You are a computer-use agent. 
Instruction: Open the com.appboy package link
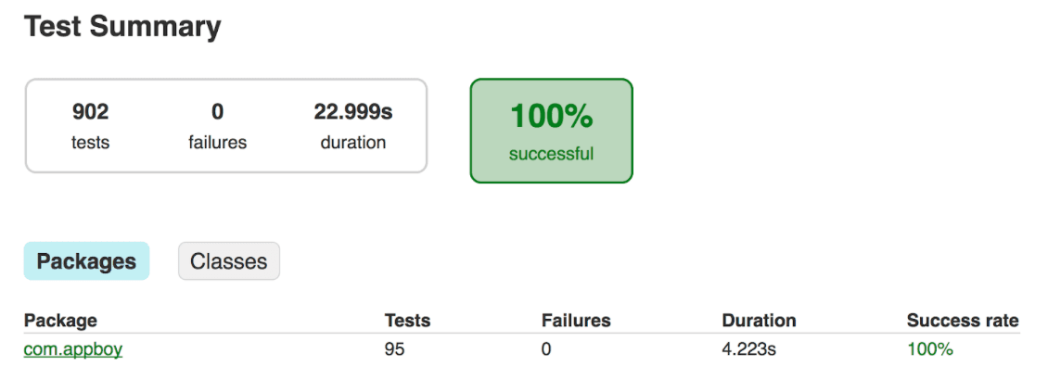click(x=73, y=349)
